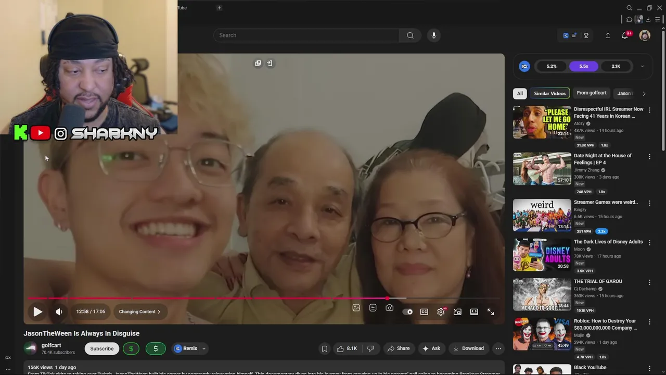The height and width of the screenshot is (375, 666).
Task: Show more filter chips with the right arrow
Action: pos(644,94)
